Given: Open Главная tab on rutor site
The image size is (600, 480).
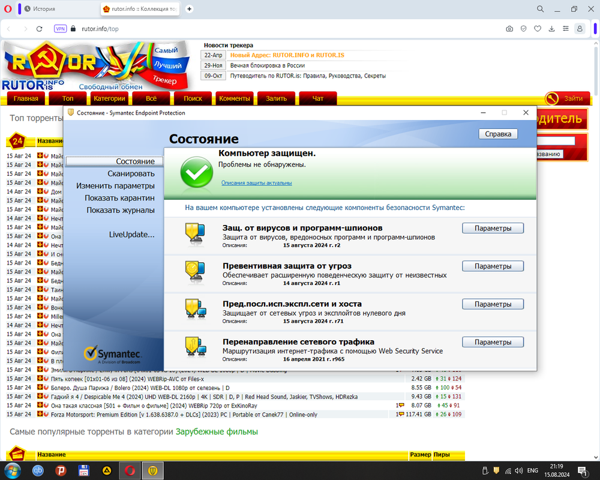Looking at the screenshot, I should pyautogui.click(x=26, y=98).
